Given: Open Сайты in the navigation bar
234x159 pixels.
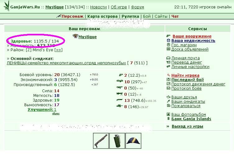Looking at the screenshot, I should tap(161, 16).
